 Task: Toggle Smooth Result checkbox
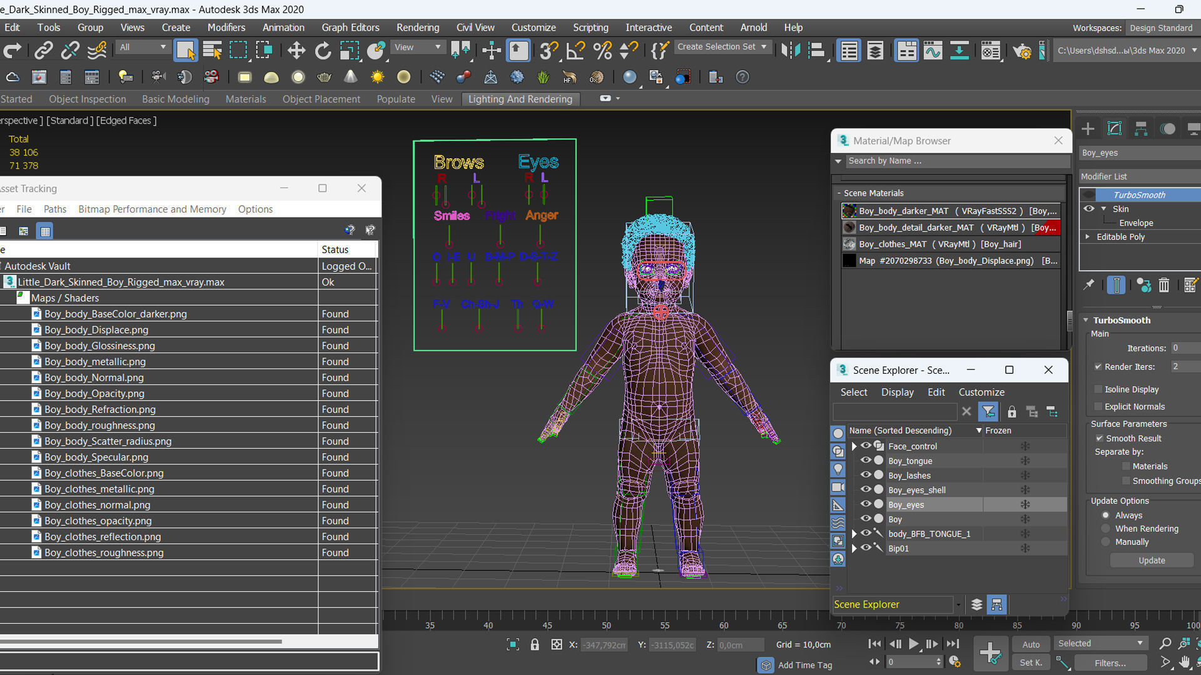click(x=1099, y=438)
